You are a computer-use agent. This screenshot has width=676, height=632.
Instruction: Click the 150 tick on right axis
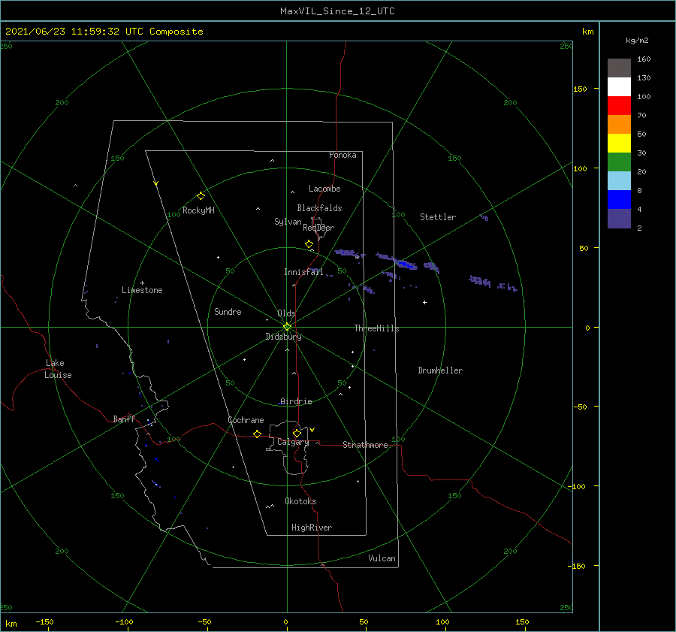580,89
